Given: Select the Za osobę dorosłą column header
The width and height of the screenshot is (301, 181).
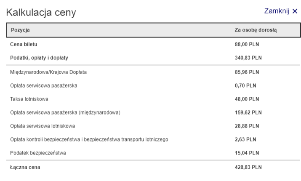Looking at the screenshot, I should 256,30.
